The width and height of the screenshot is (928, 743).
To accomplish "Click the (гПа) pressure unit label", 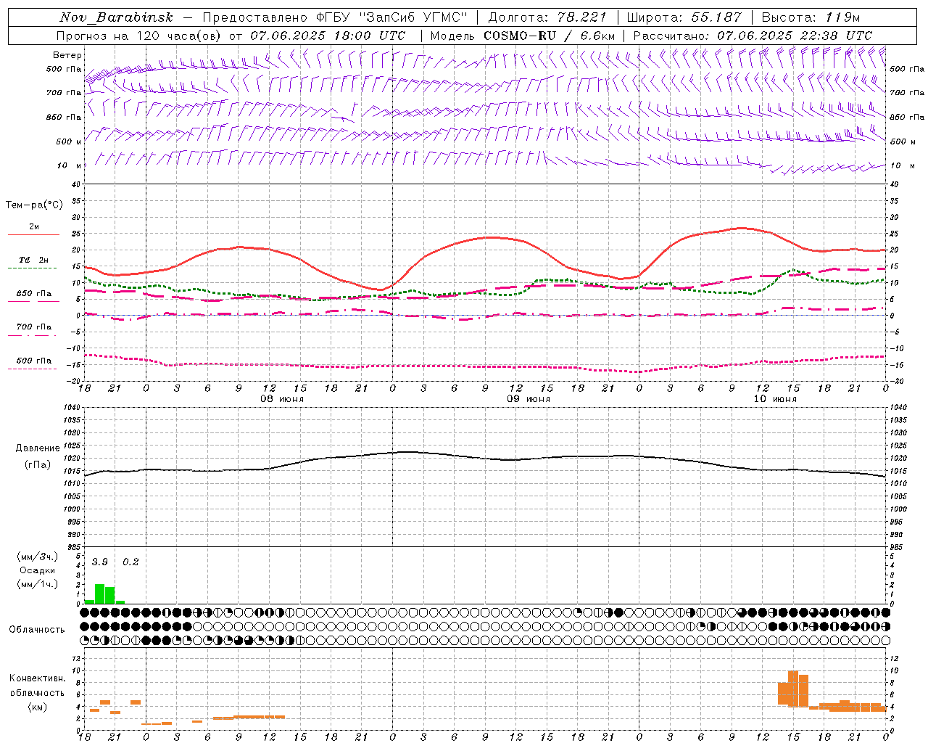I will click(38, 465).
